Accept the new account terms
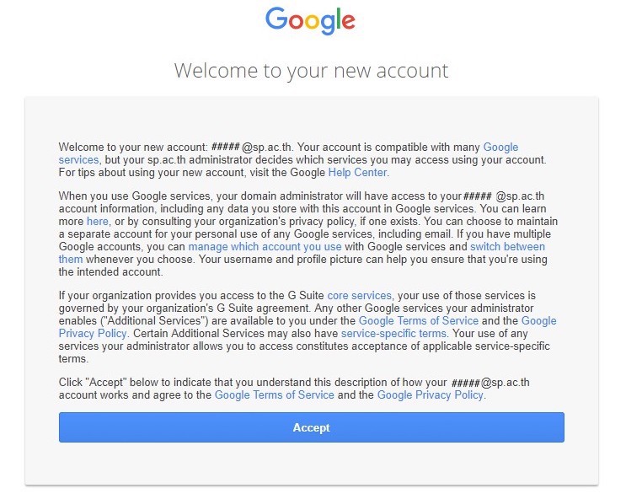This screenshot has height=499, width=626. [312, 427]
